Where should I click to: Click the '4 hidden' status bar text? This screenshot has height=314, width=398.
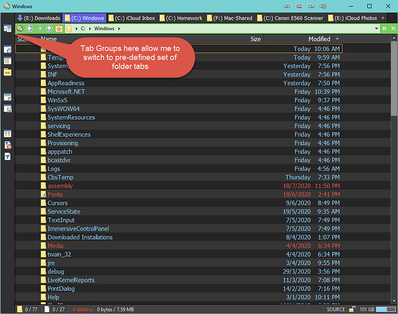click(82, 309)
